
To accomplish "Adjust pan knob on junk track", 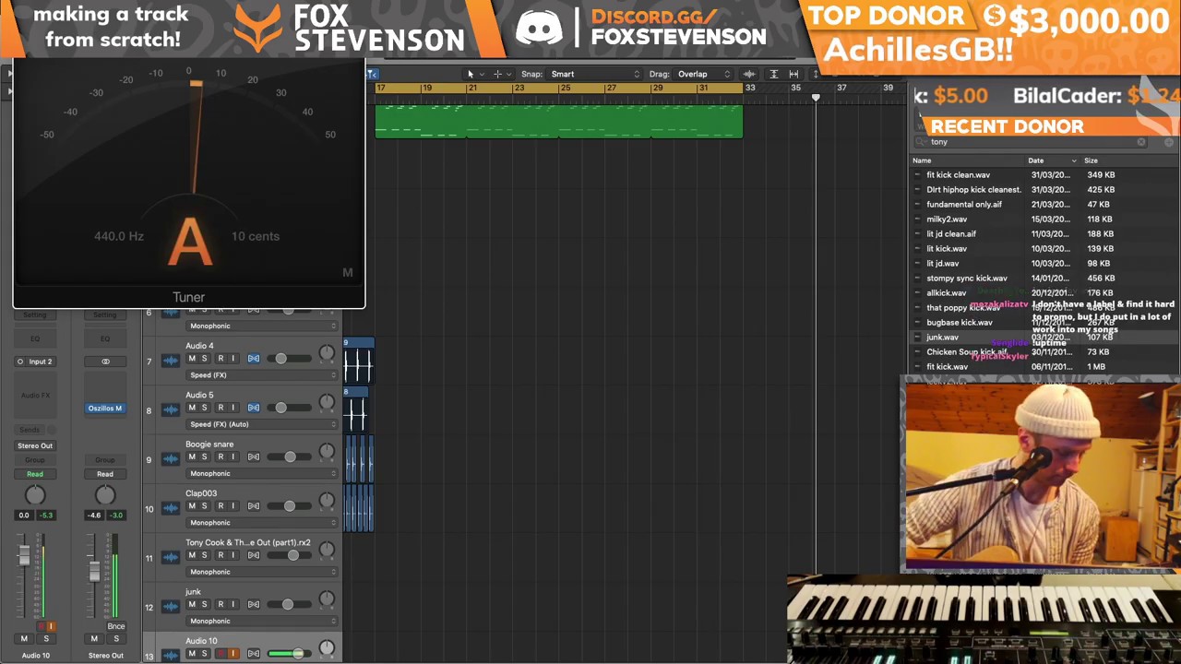I will point(327,599).
